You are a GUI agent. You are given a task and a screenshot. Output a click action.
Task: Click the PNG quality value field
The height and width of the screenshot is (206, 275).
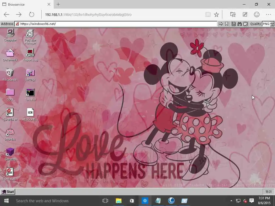pos(266,24)
